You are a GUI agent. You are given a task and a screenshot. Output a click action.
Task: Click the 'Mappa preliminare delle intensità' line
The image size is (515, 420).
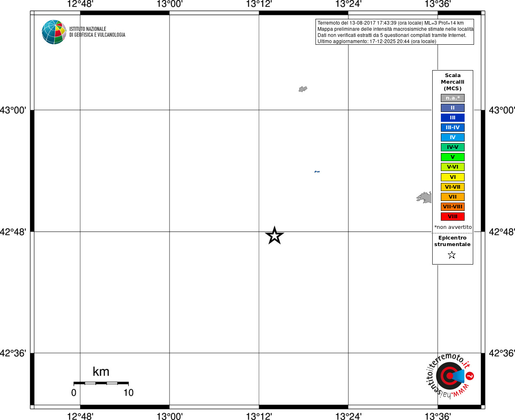[395, 29]
